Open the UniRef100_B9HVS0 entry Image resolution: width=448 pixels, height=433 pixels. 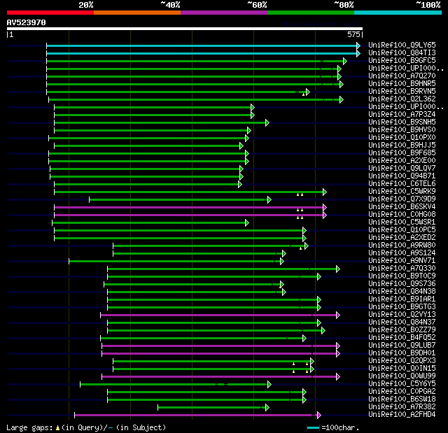click(402, 130)
